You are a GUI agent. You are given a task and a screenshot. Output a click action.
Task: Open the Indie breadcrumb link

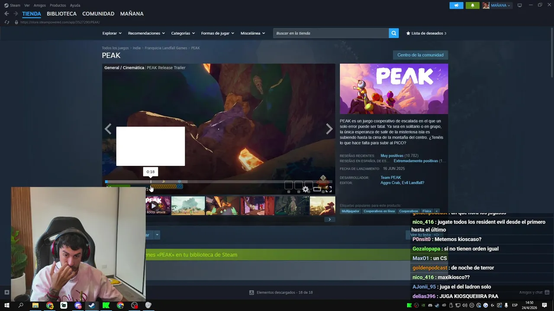pyautogui.click(x=137, y=48)
